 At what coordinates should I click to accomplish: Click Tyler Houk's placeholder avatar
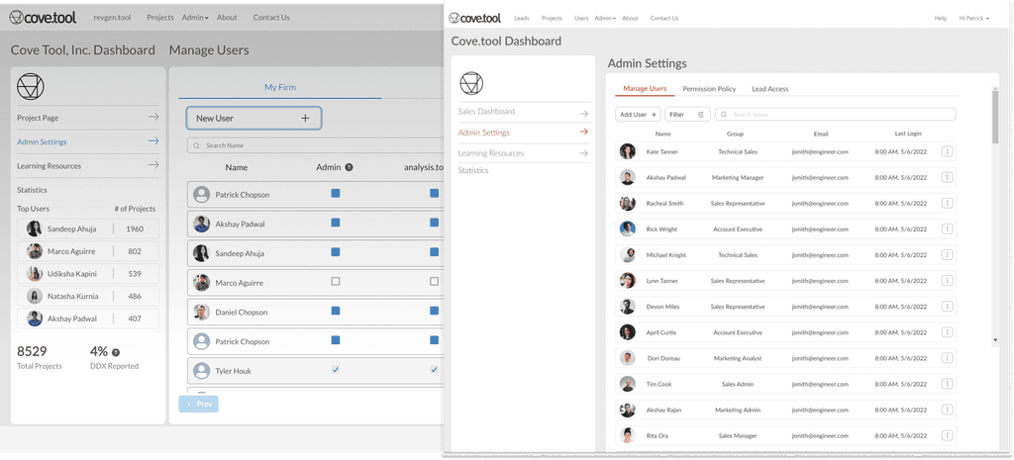(x=202, y=371)
